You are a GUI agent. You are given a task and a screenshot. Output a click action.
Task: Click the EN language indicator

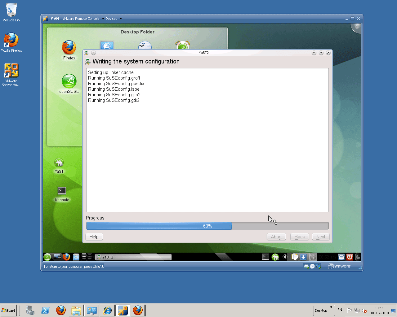pyautogui.click(x=340, y=310)
